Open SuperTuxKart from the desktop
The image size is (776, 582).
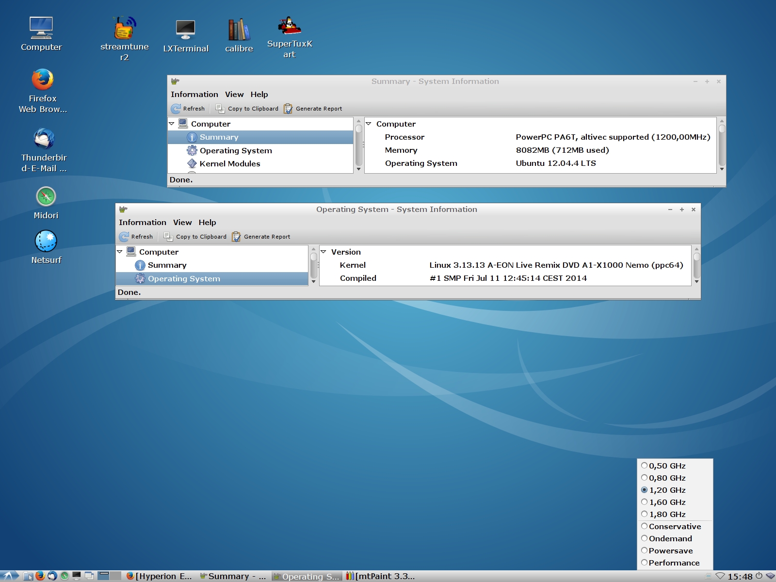(290, 27)
